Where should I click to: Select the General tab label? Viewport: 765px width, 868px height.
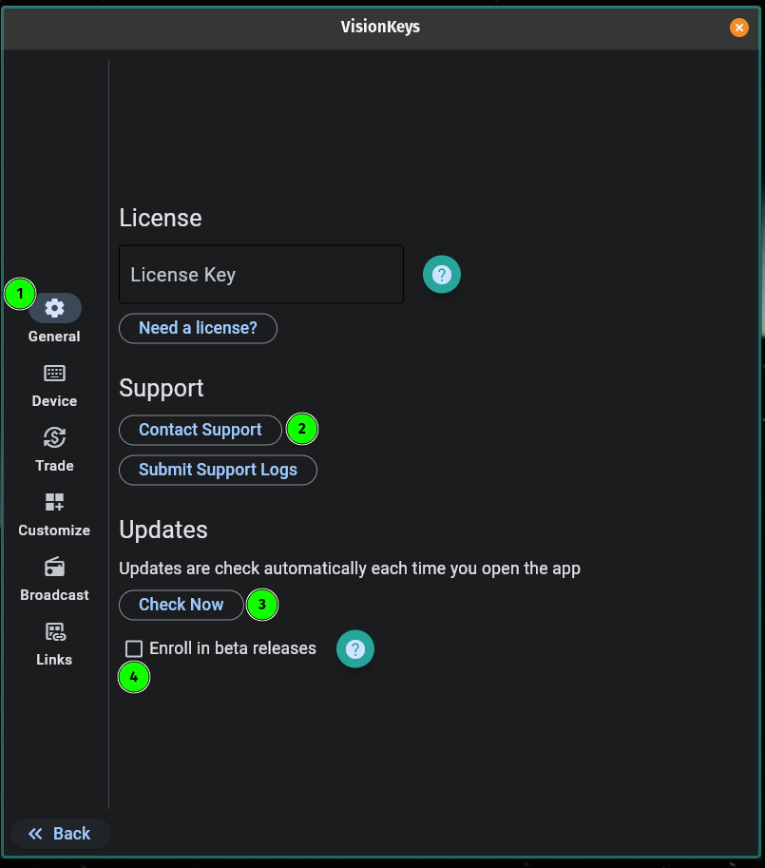click(54, 337)
